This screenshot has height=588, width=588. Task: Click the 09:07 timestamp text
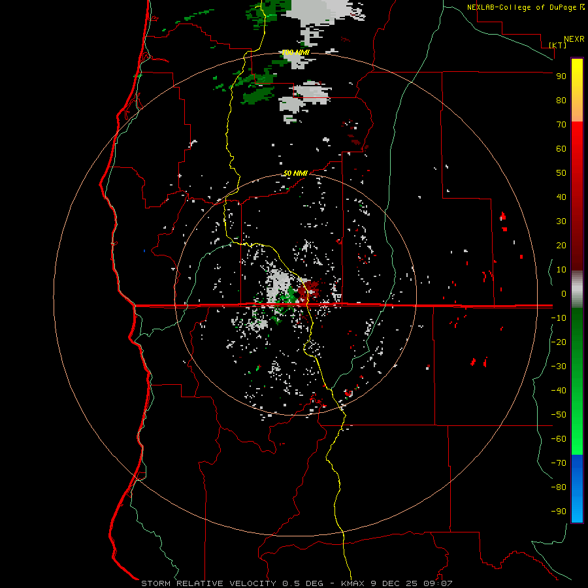(x=438, y=583)
